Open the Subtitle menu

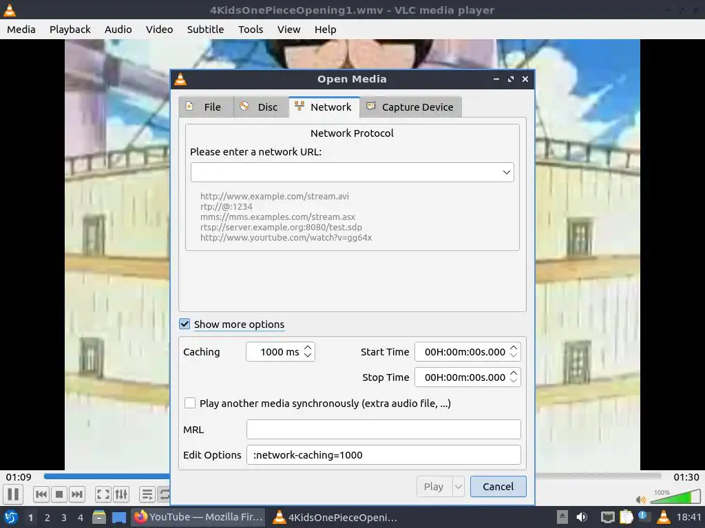point(205,30)
